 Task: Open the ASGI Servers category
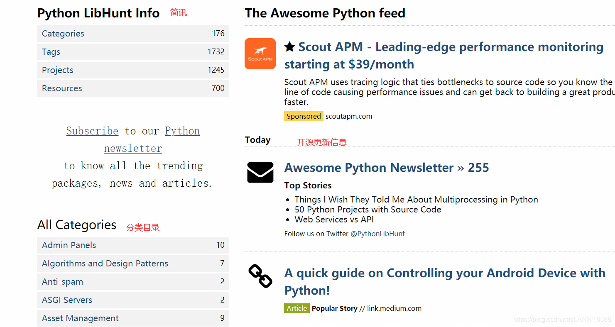click(133, 300)
